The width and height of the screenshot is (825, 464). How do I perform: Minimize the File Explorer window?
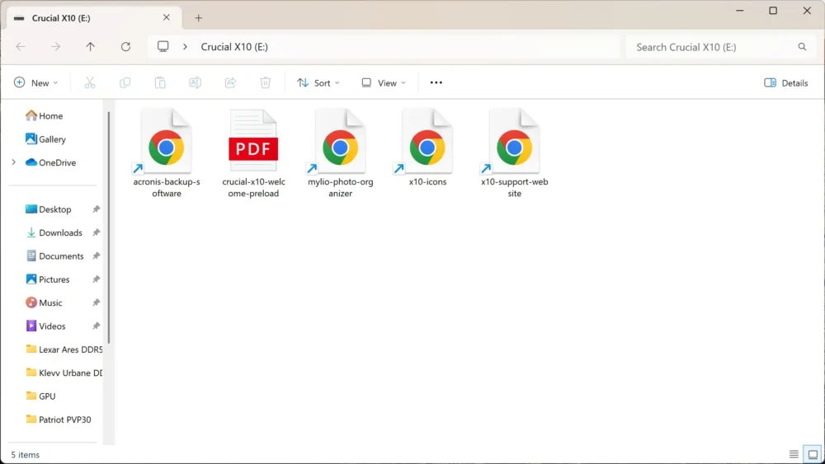point(740,11)
